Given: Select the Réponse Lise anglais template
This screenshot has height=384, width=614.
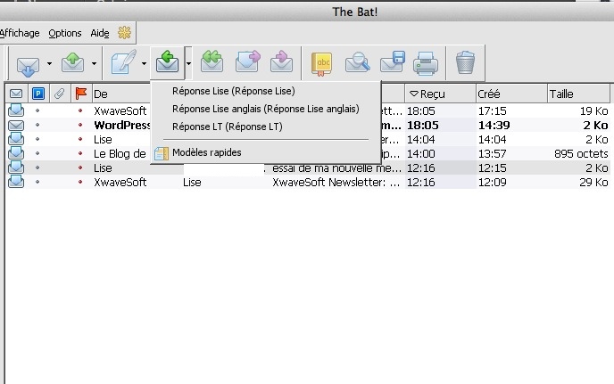Looking at the screenshot, I should (x=265, y=109).
